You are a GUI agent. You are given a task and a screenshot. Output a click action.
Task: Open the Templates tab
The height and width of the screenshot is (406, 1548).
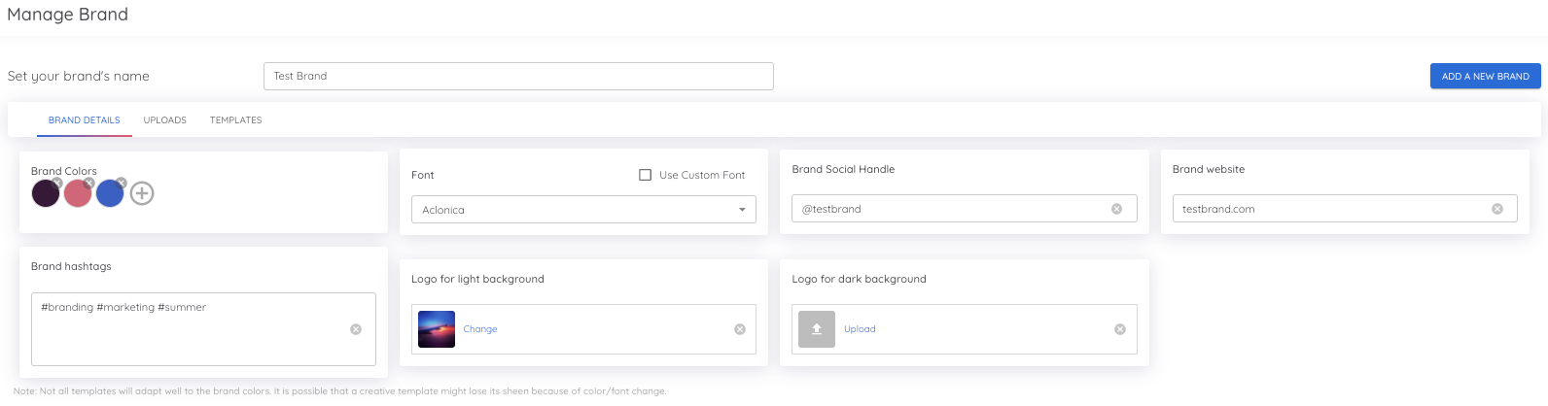pyautogui.click(x=236, y=120)
